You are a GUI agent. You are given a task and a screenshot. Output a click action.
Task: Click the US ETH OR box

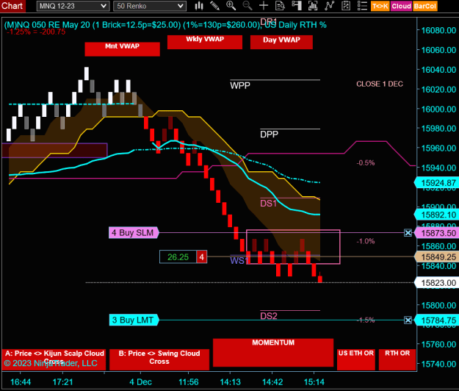[356, 359]
